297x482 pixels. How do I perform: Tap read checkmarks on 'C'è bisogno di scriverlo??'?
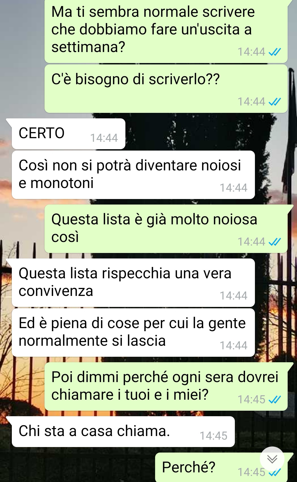[x=274, y=102]
